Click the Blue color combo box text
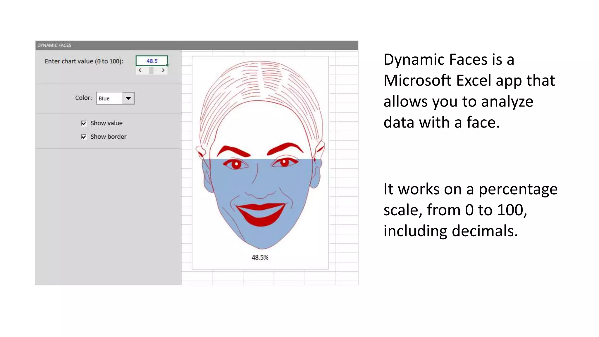 109,98
